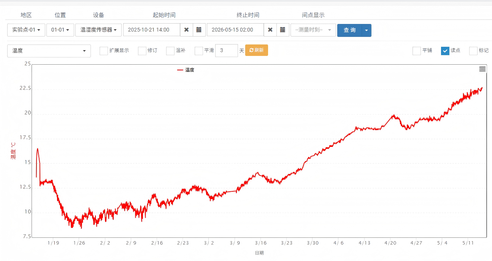The height and width of the screenshot is (261, 492).
Task: Click the 间点显示 header label
Action: (313, 15)
